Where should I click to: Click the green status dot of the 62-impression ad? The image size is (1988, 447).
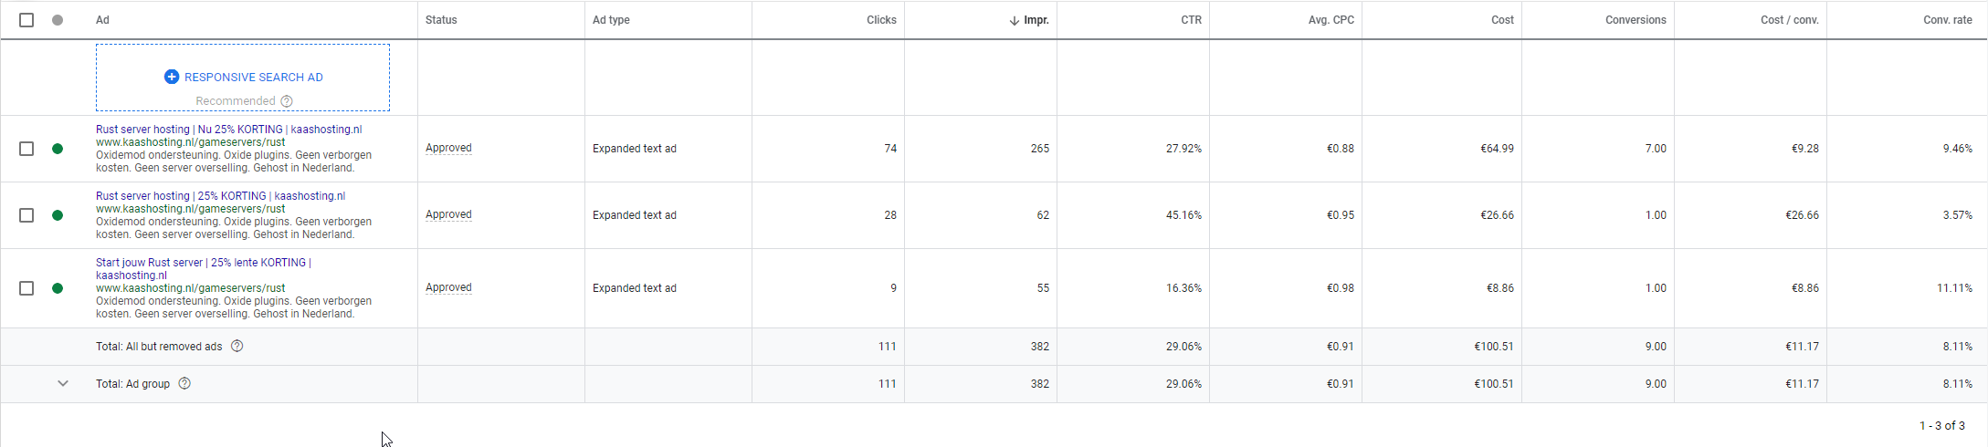pyautogui.click(x=58, y=215)
